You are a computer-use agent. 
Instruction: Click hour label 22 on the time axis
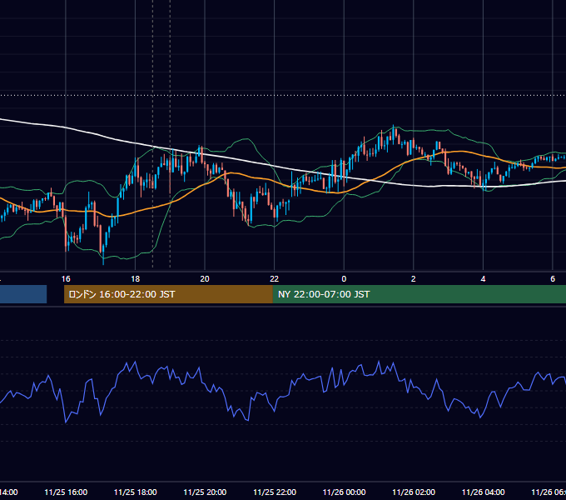click(275, 279)
